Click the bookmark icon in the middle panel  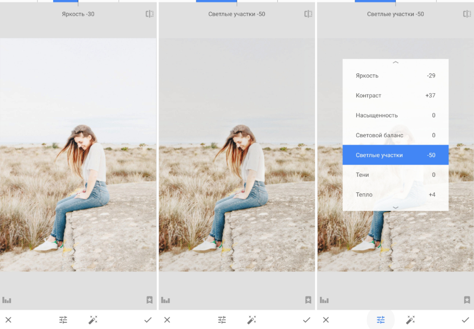coord(308,300)
